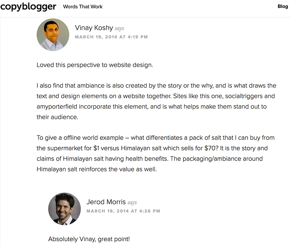Viewport: 290px width, 246px height.
Task: Click the 'says' label after Vinay Koshy
Action: point(120,28)
